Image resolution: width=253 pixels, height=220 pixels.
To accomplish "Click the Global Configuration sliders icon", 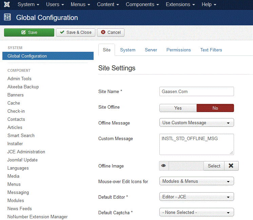I will (7, 18).
